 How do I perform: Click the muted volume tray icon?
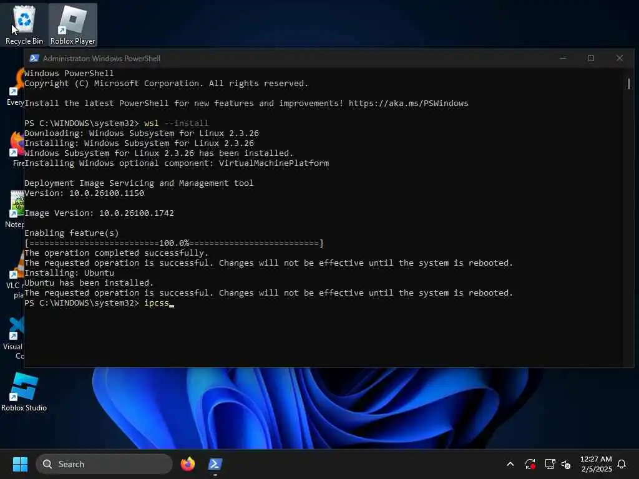coord(566,464)
